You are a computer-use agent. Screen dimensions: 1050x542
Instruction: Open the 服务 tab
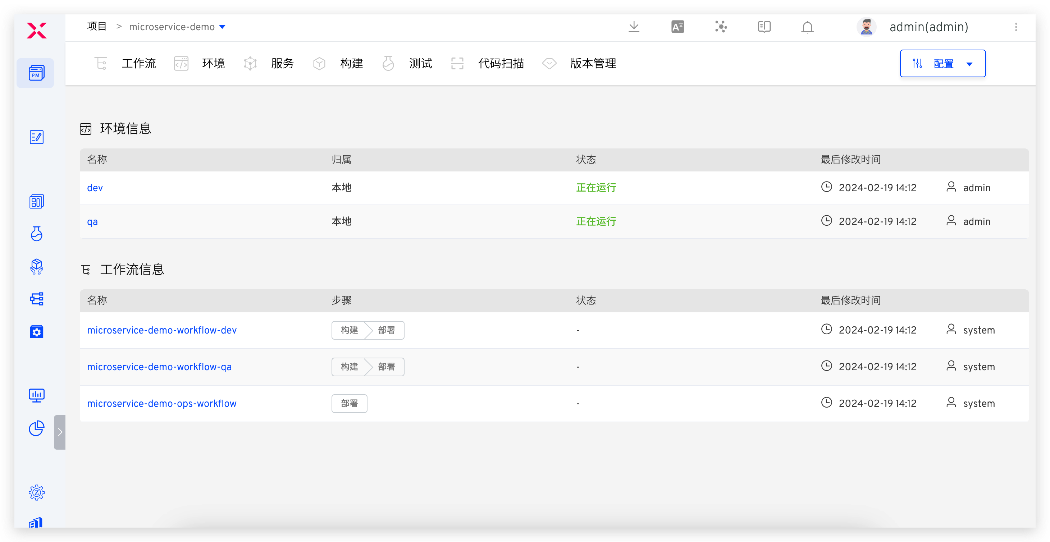click(x=268, y=64)
